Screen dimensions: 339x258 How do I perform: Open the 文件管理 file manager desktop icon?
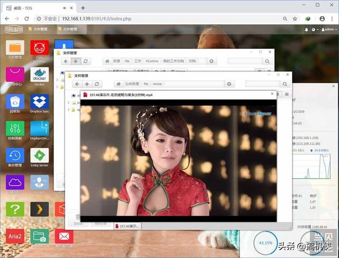coord(15,48)
